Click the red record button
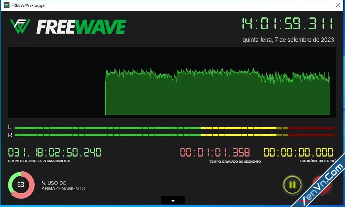The image size is (345, 207). pos(322,185)
